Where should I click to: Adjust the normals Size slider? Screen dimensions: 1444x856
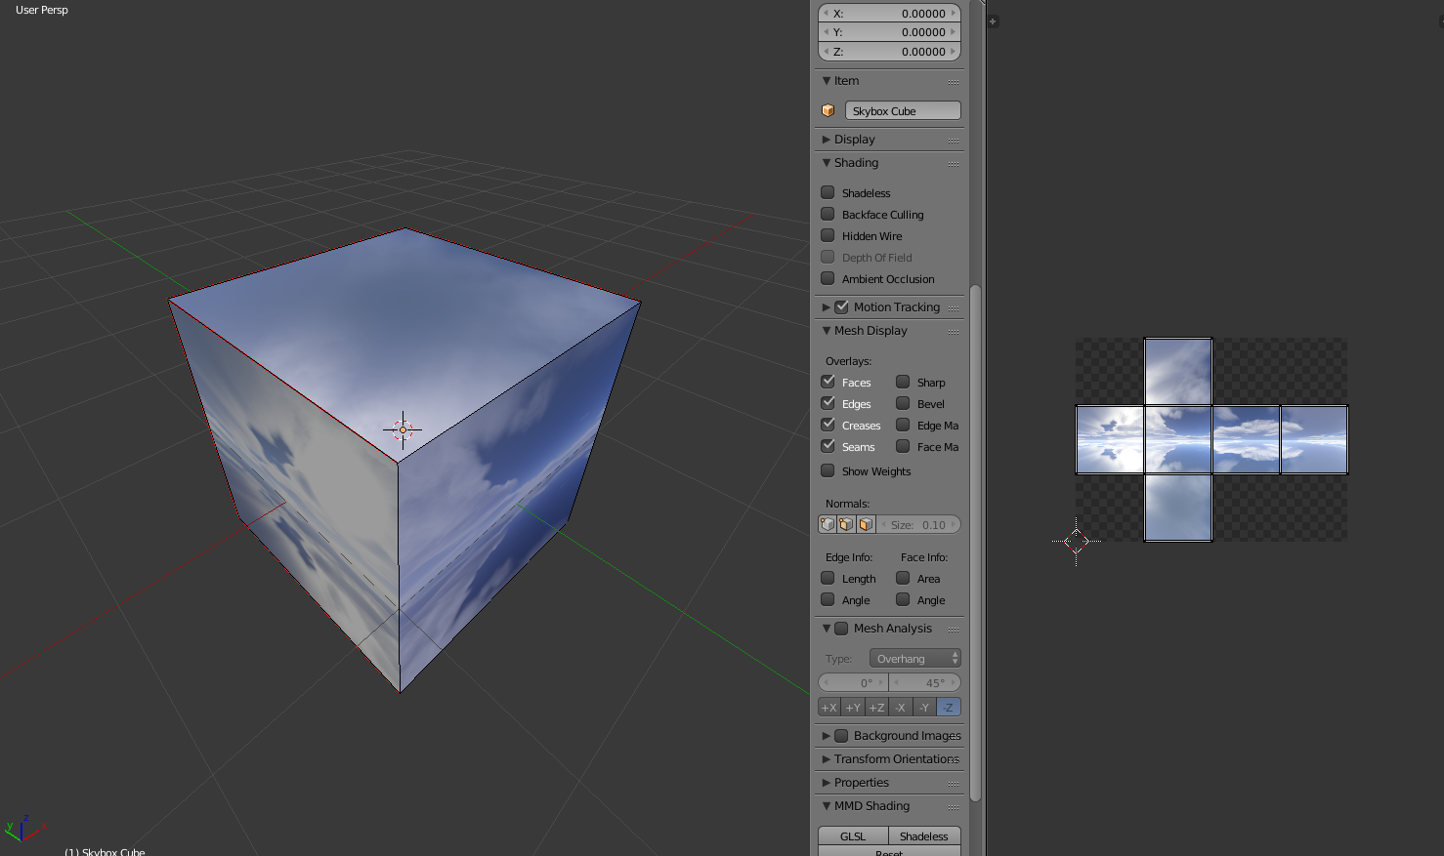click(918, 524)
